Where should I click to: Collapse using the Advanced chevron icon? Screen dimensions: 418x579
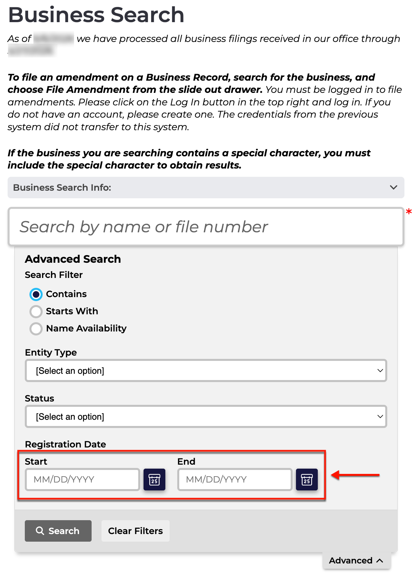point(380,560)
